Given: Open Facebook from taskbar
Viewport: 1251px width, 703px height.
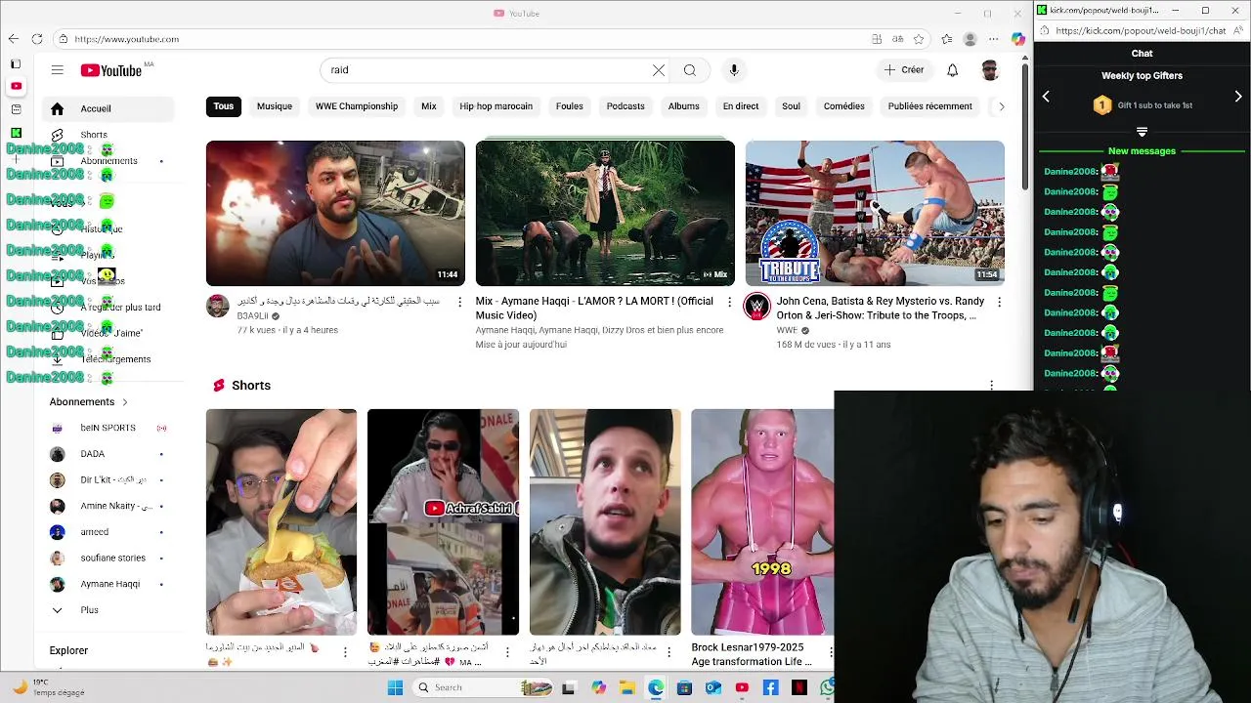Looking at the screenshot, I should [x=770, y=687].
